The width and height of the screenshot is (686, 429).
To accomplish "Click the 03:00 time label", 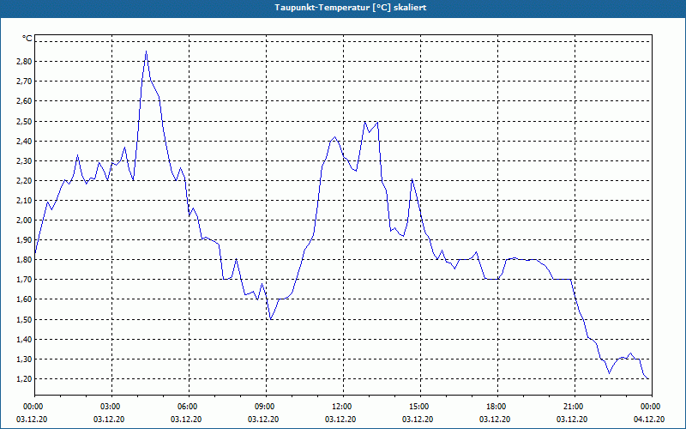I will [x=112, y=407].
